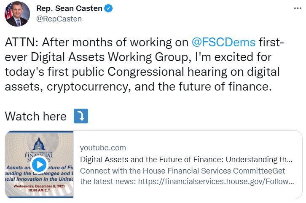
Task: Click Sean Casten's profile avatar
Action: 17,13
